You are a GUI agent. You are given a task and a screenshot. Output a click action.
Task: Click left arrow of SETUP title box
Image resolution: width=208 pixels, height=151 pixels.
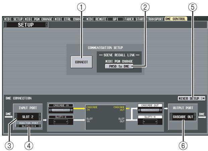tap(5, 25)
